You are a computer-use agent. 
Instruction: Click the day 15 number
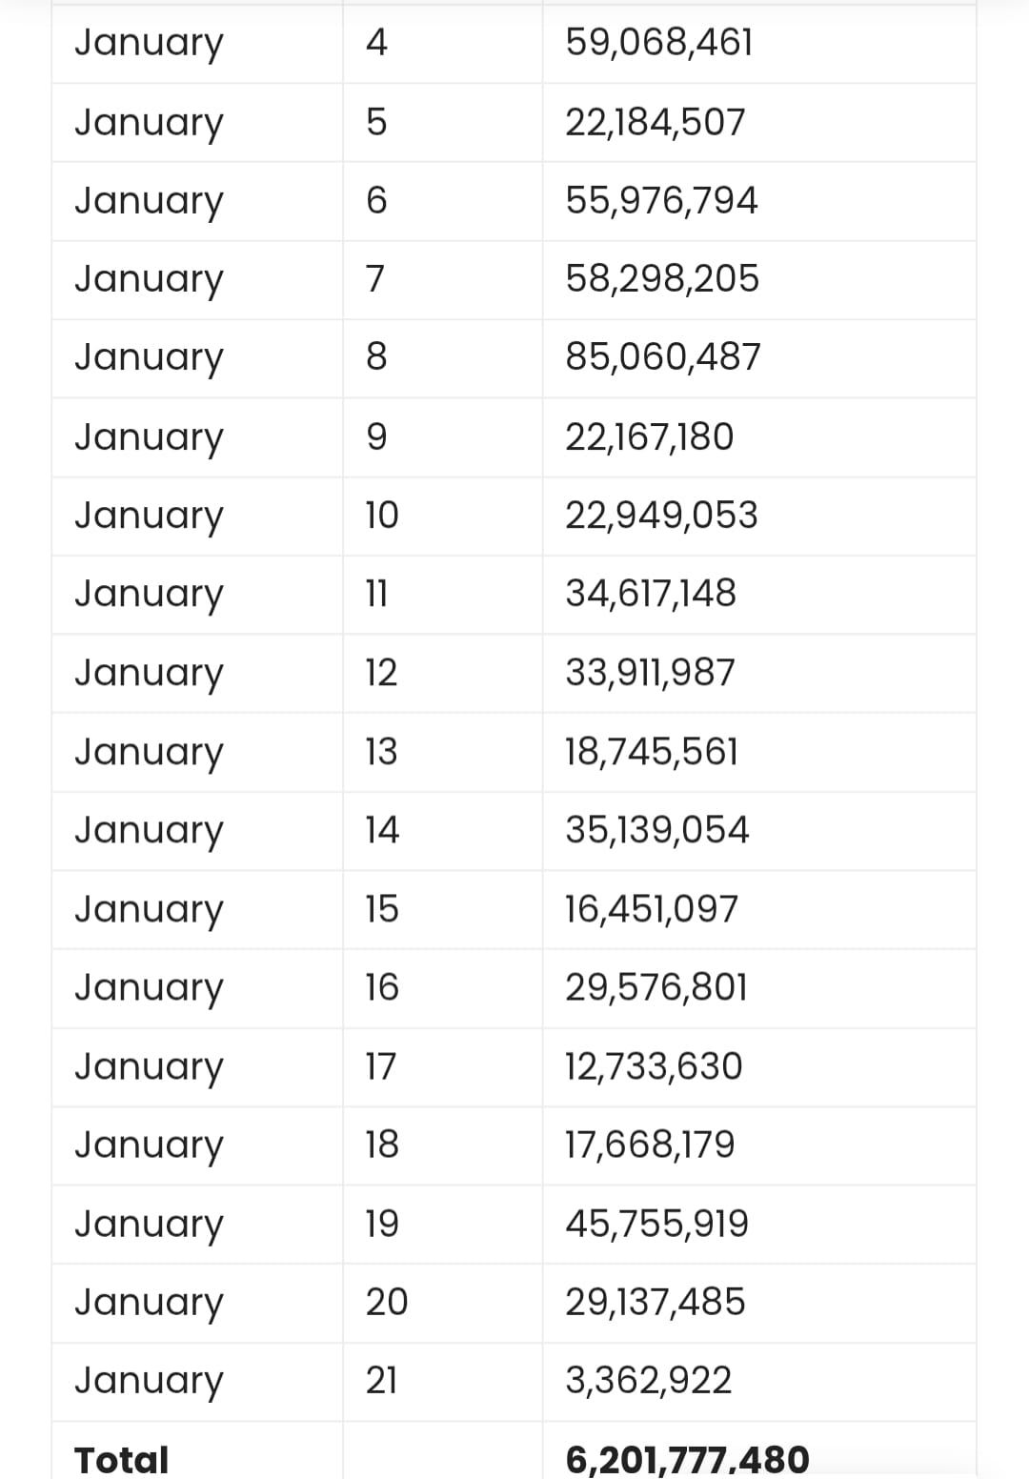382,908
